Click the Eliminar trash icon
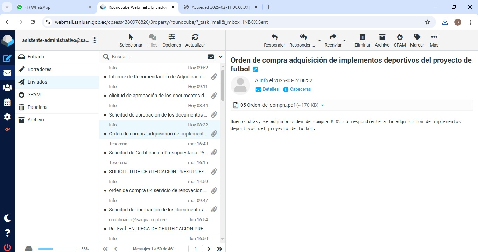Screen dimensions: 478x252 [x=362, y=40]
